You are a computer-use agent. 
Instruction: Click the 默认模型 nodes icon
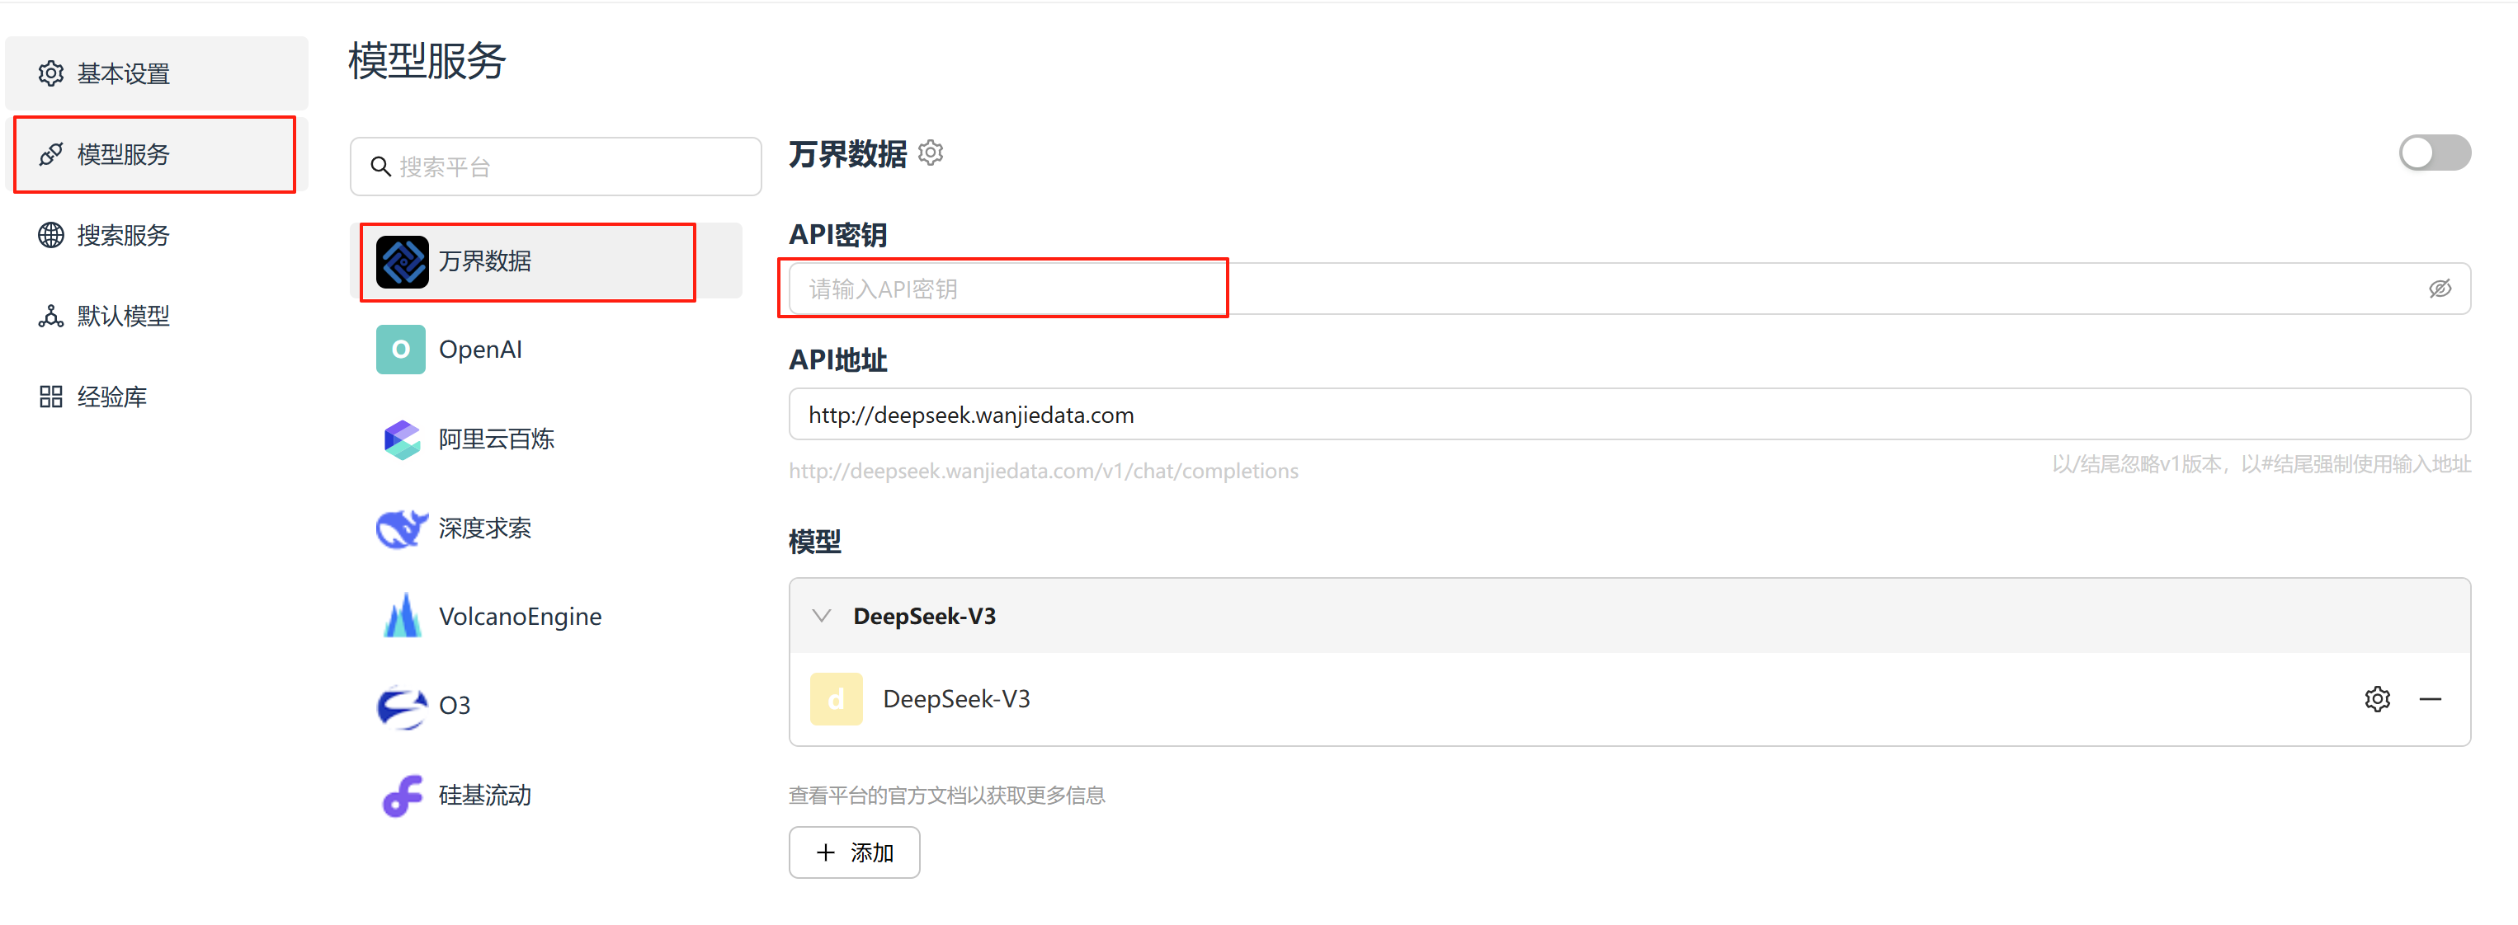[51, 317]
